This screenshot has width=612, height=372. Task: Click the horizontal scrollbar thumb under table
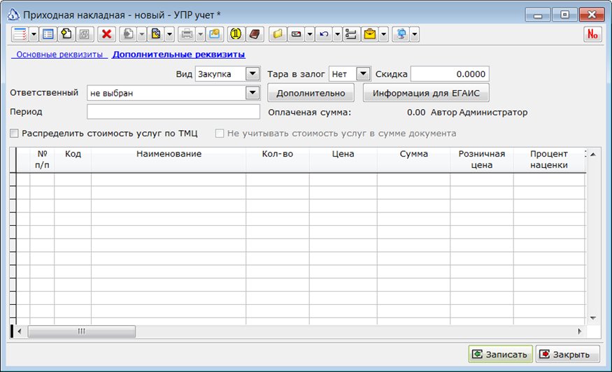click(x=82, y=331)
